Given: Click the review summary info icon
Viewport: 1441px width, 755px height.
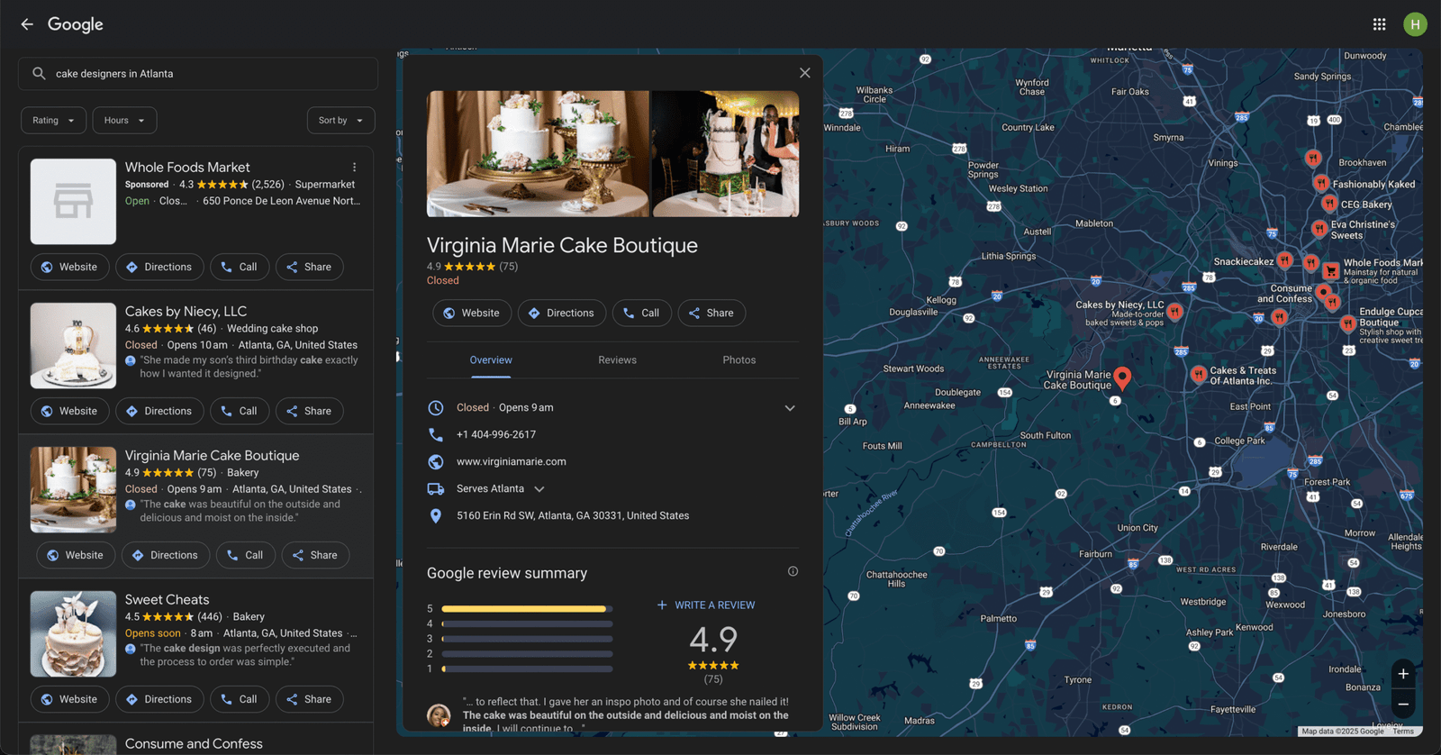Looking at the screenshot, I should (x=793, y=571).
